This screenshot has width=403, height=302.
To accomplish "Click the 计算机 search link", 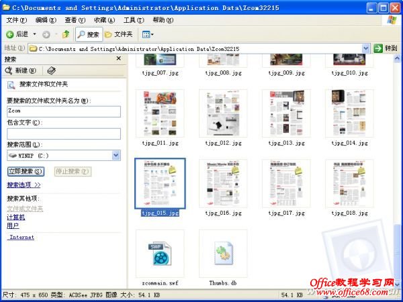I will pyautogui.click(x=16, y=217).
